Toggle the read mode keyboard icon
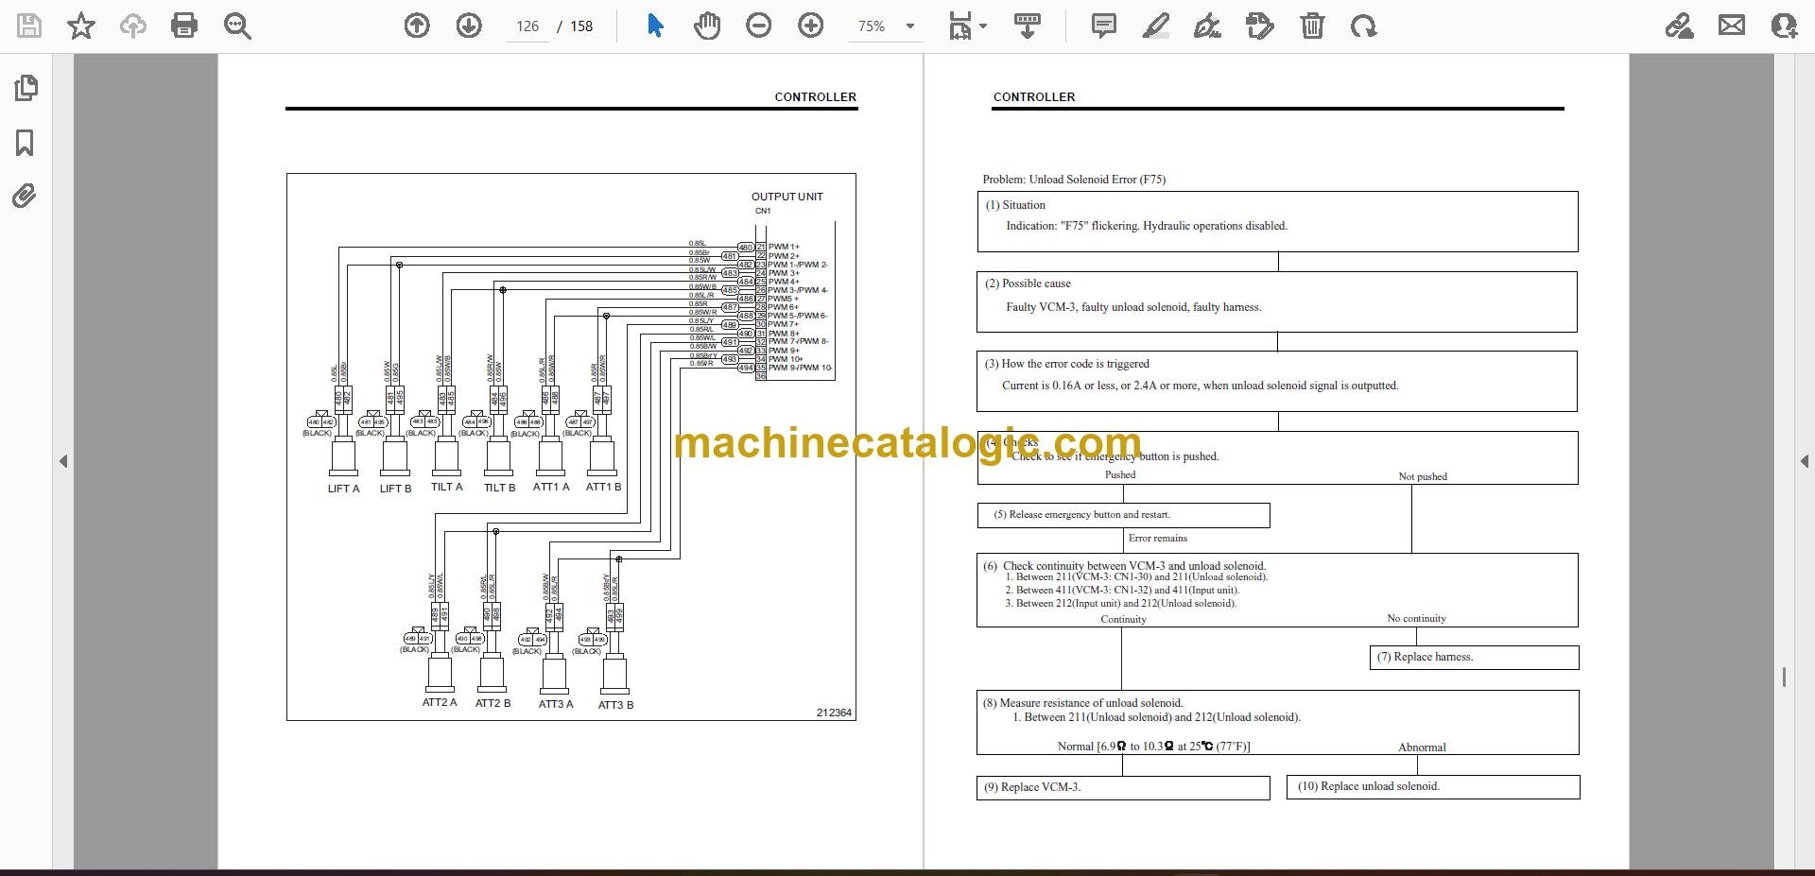This screenshot has width=1815, height=876. click(1028, 26)
